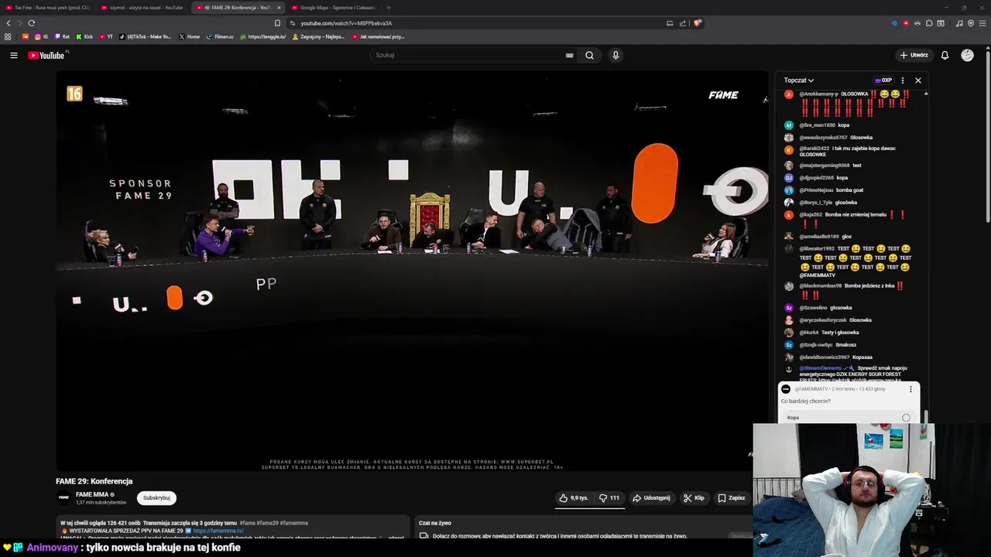
Task: Close the live chat panel
Action: 918,80
